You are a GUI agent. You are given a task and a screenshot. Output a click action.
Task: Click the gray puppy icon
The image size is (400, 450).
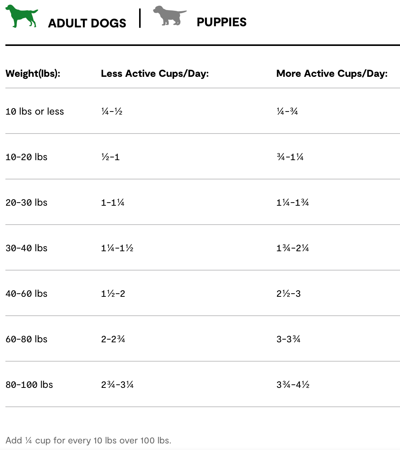(x=169, y=16)
